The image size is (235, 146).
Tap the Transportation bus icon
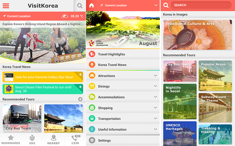point(92,119)
